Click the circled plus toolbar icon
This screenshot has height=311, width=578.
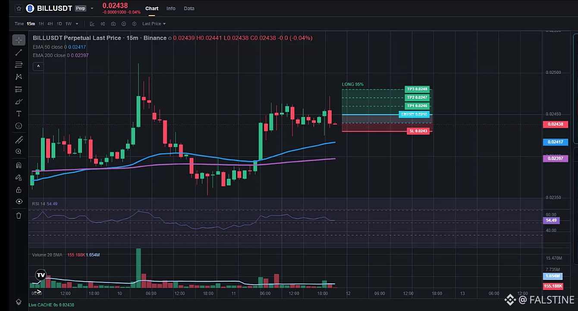pos(124,24)
